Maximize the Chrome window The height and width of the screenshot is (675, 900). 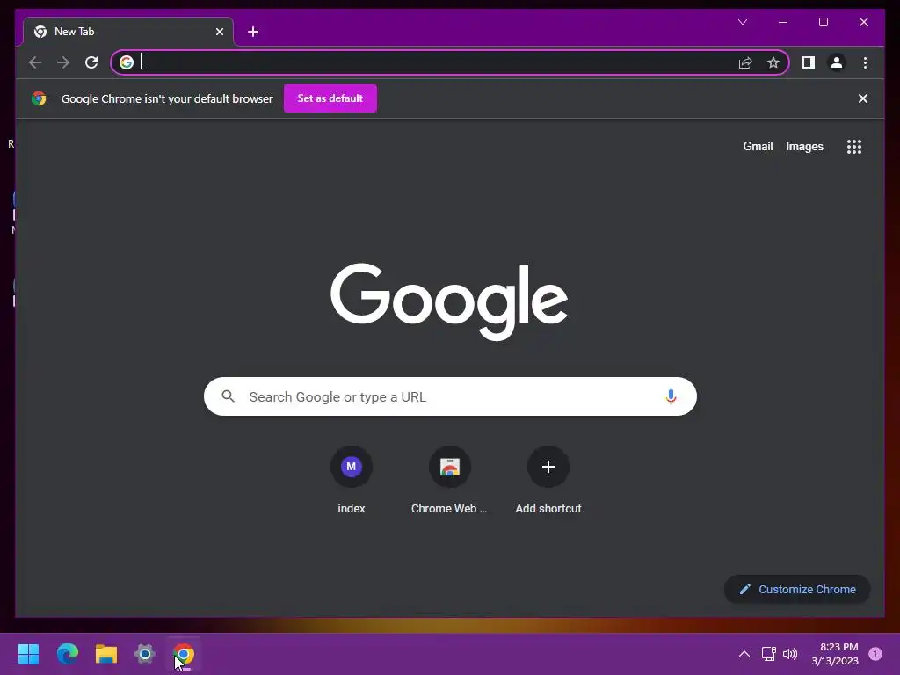click(x=823, y=22)
